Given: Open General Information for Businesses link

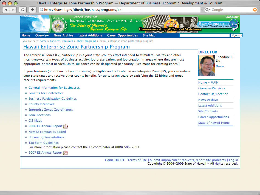Looking at the screenshot, I should (x=54, y=88).
